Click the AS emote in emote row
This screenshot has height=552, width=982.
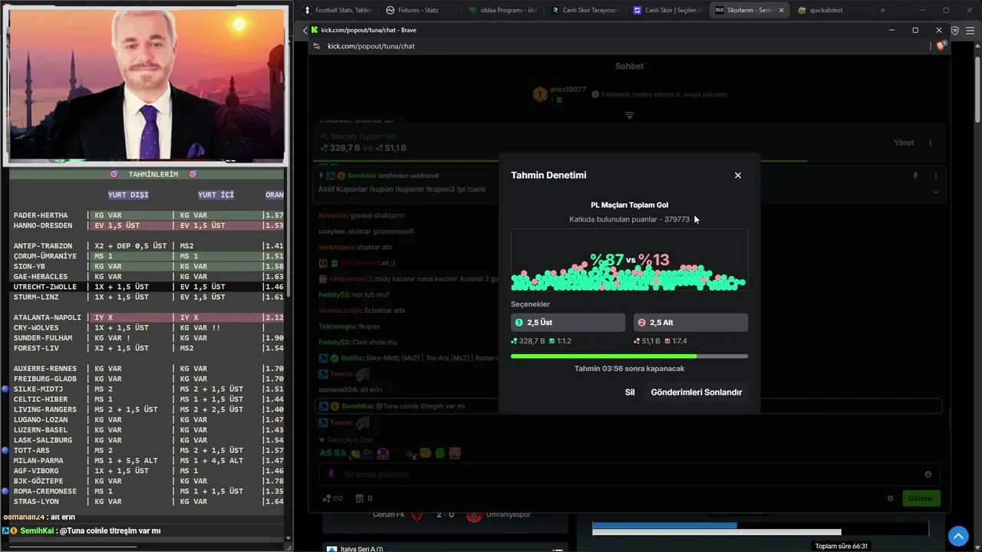coord(325,454)
